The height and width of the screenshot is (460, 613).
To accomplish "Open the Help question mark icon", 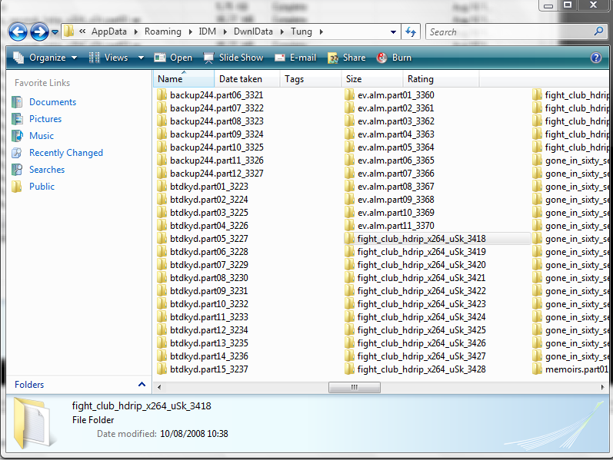I will [x=596, y=58].
